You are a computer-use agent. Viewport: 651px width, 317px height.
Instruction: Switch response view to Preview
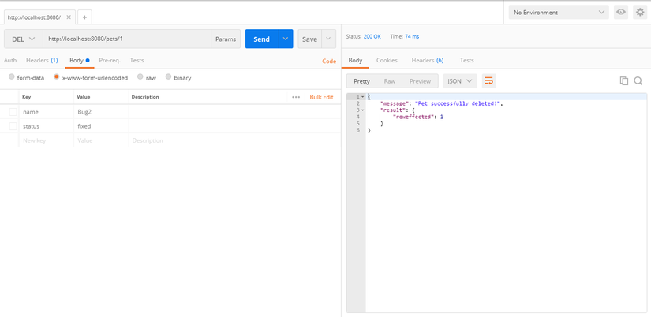420,81
